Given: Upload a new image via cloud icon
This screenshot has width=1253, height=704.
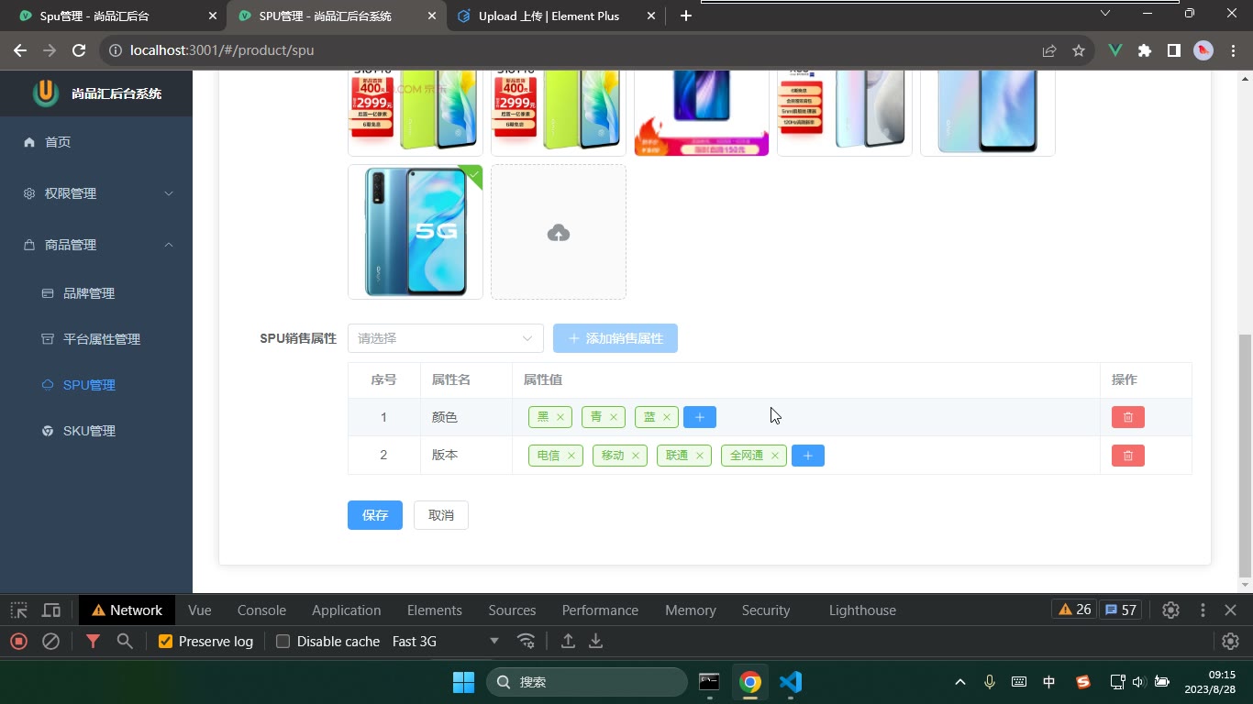Looking at the screenshot, I should tap(559, 232).
